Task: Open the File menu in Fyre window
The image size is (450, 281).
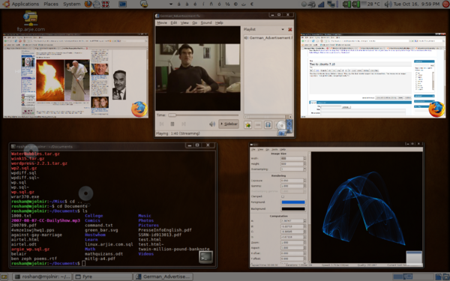Action: [253, 149]
